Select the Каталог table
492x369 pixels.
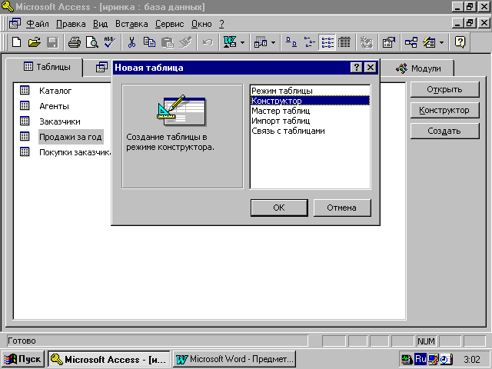pyautogui.click(x=55, y=91)
